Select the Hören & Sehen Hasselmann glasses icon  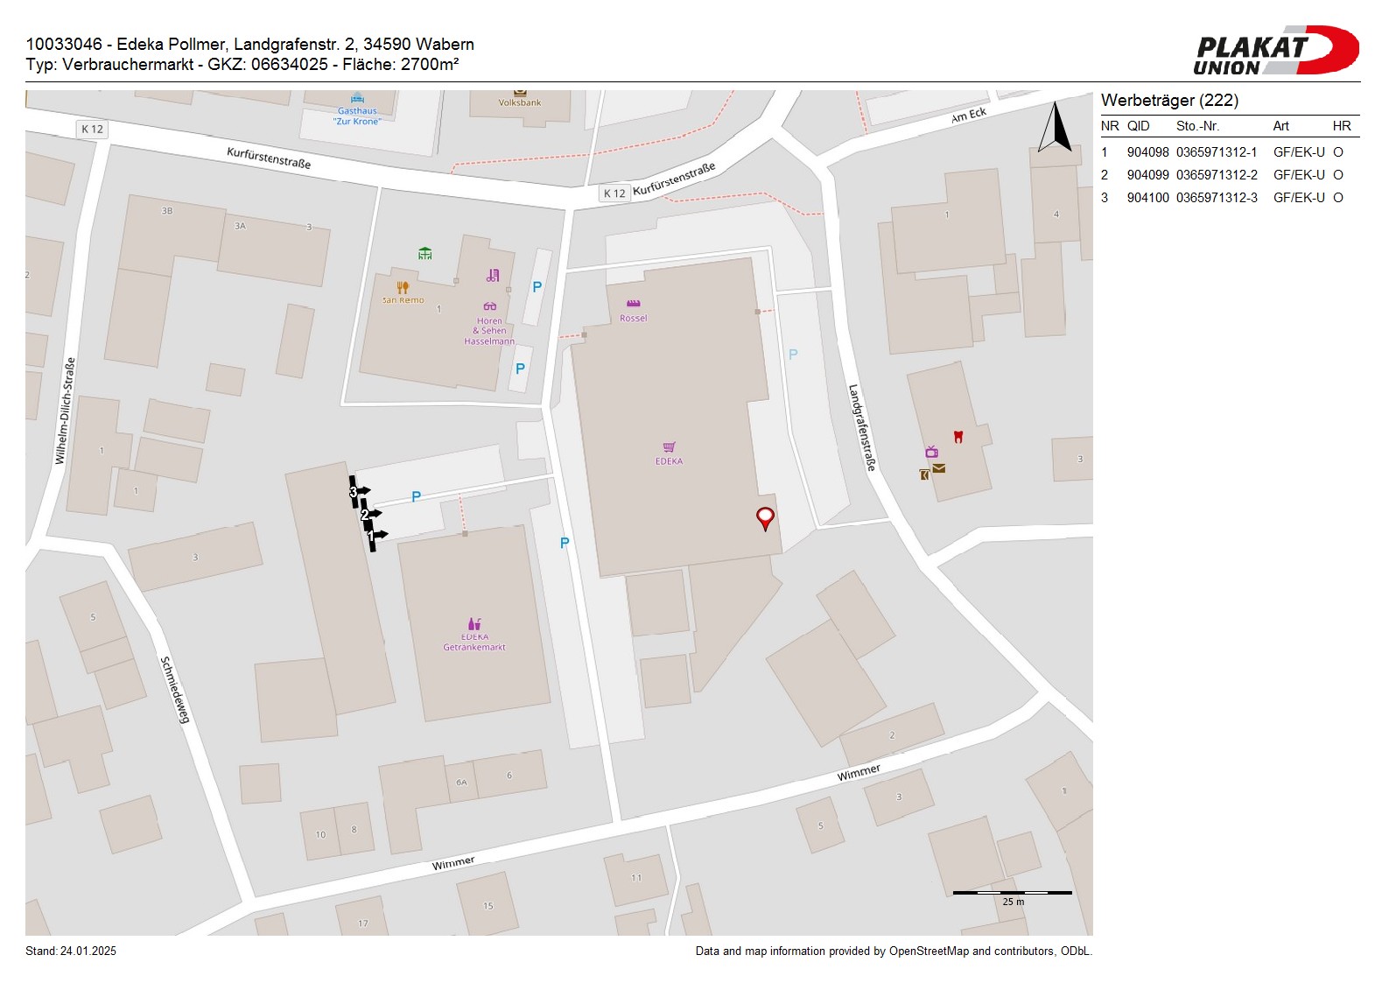pos(489,306)
